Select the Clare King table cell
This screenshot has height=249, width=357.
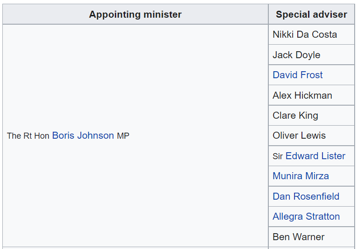click(311, 115)
